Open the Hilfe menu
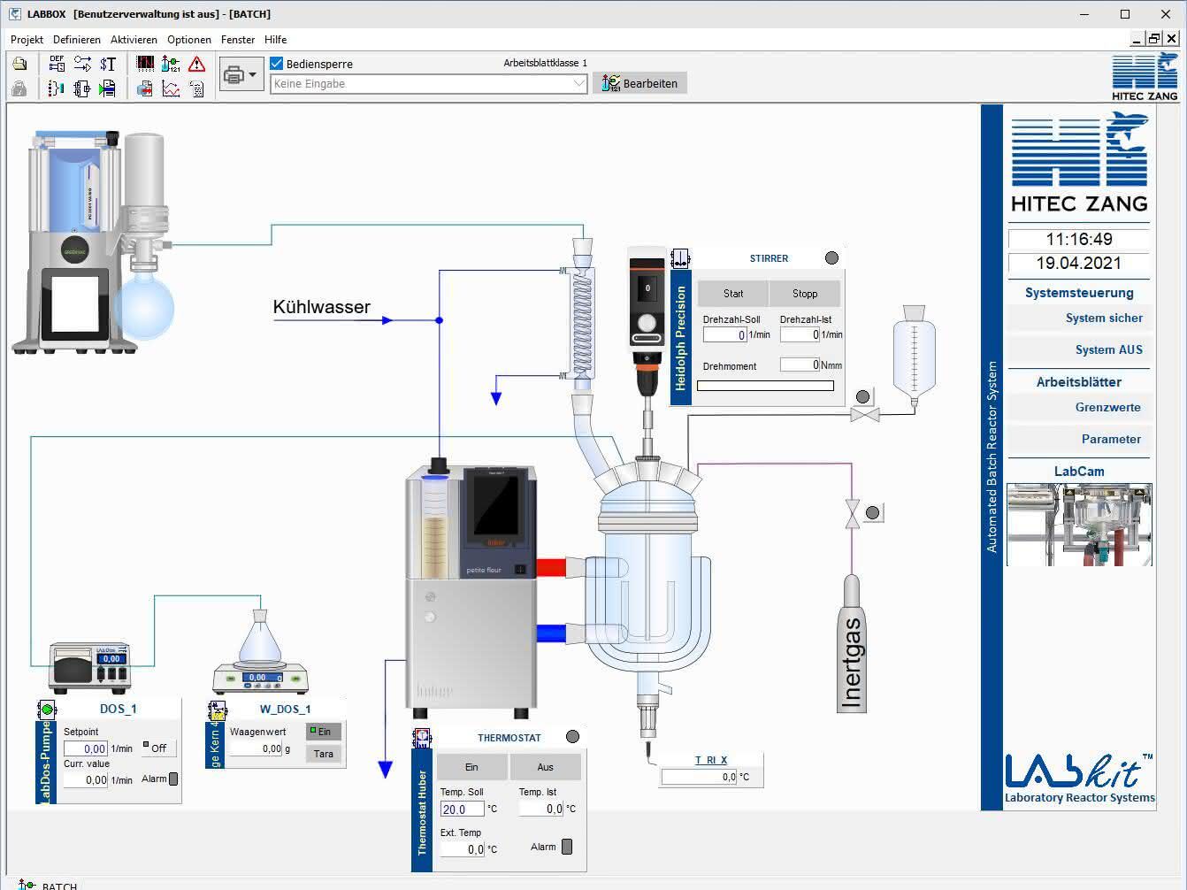 [x=275, y=40]
